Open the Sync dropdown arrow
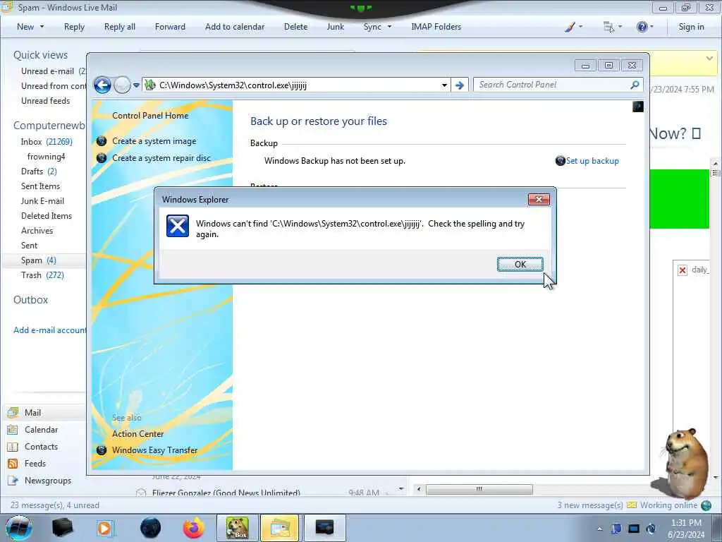 coord(389,27)
